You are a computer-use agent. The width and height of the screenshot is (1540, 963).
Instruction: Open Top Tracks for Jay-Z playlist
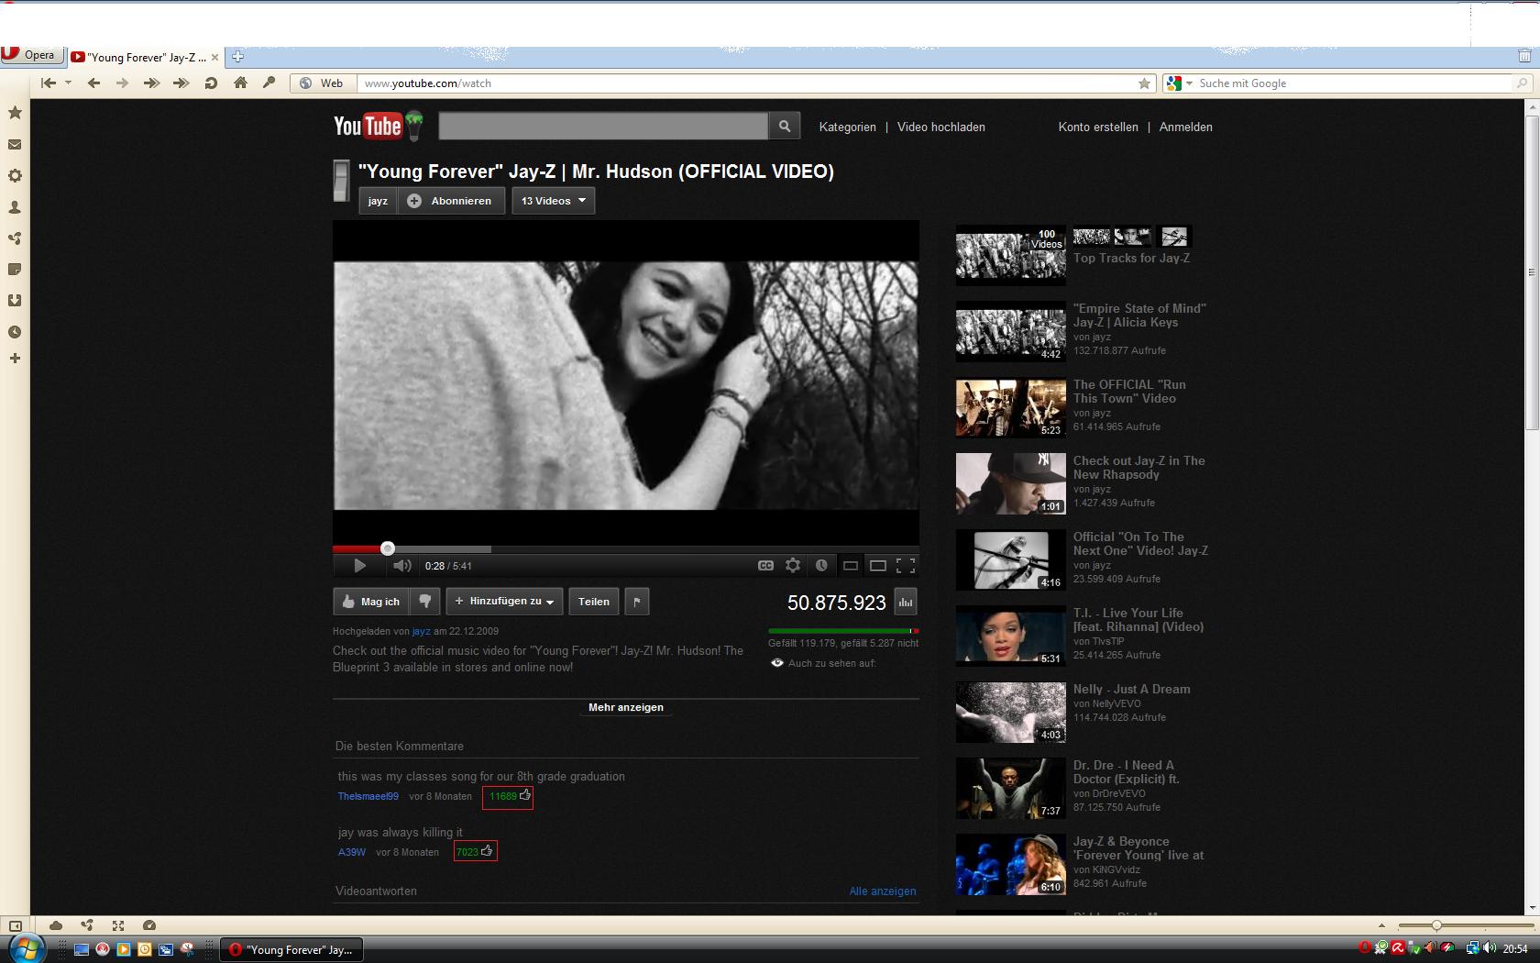point(1131,258)
